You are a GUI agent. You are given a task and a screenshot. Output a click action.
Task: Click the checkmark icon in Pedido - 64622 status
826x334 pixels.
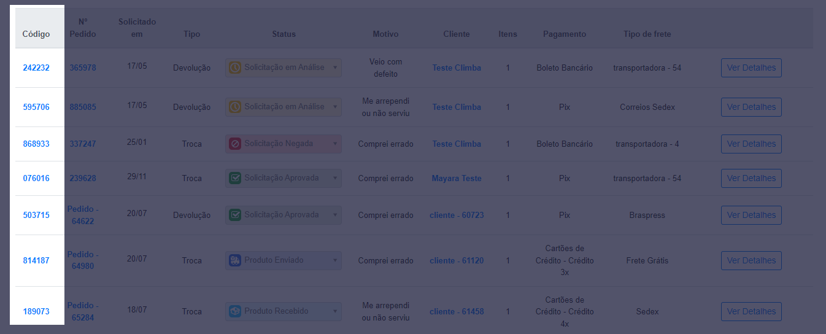pyautogui.click(x=235, y=215)
